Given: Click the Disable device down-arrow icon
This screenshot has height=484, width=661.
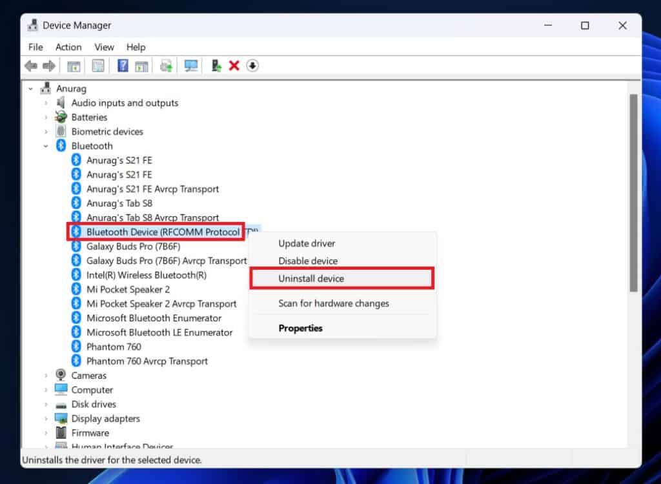Looking at the screenshot, I should coord(252,65).
